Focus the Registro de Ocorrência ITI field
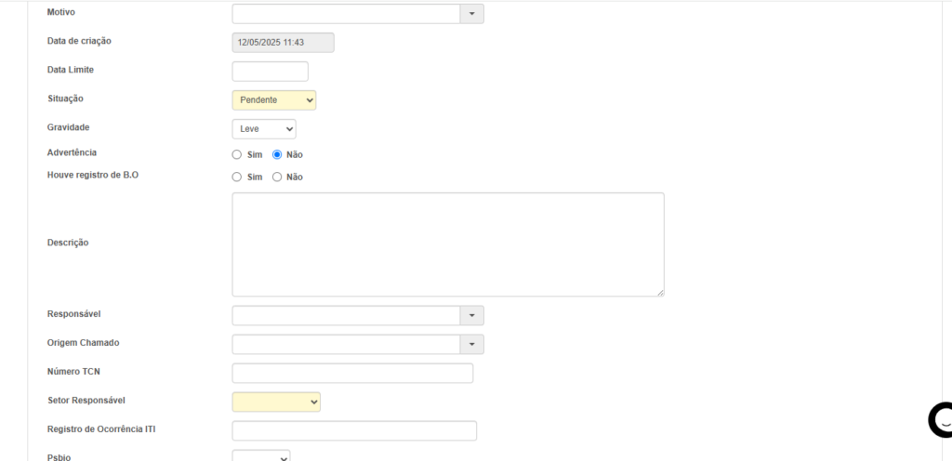The image size is (952, 461). pos(353,431)
